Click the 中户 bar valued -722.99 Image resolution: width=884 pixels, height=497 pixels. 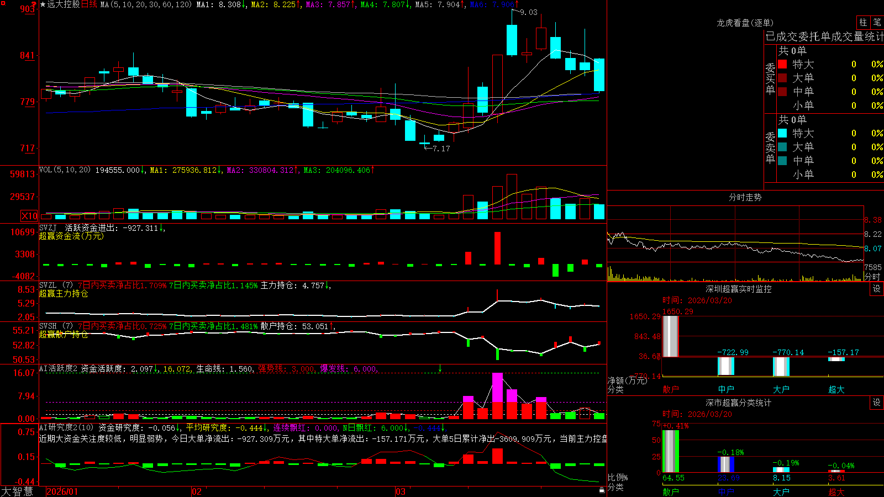pyautogui.click(x=726, y=366)
